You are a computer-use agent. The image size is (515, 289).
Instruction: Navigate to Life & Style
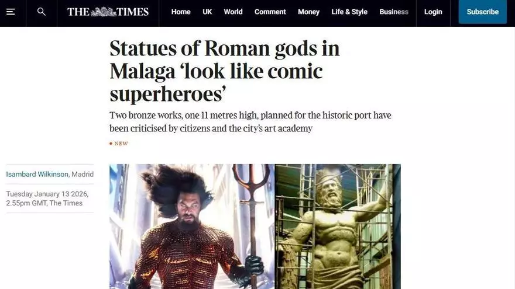tap(349, 12)
